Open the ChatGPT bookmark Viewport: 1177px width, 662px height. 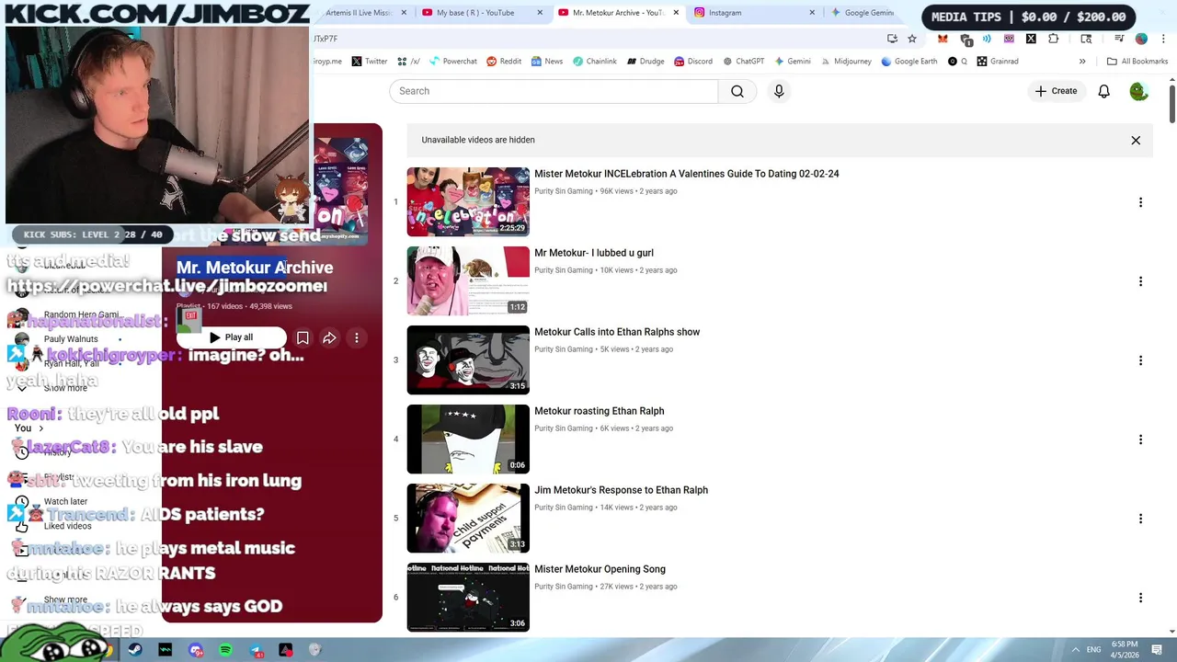(743, 62)
